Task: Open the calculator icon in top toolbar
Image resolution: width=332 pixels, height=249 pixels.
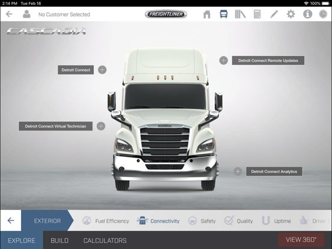Action: coord(257,14)
